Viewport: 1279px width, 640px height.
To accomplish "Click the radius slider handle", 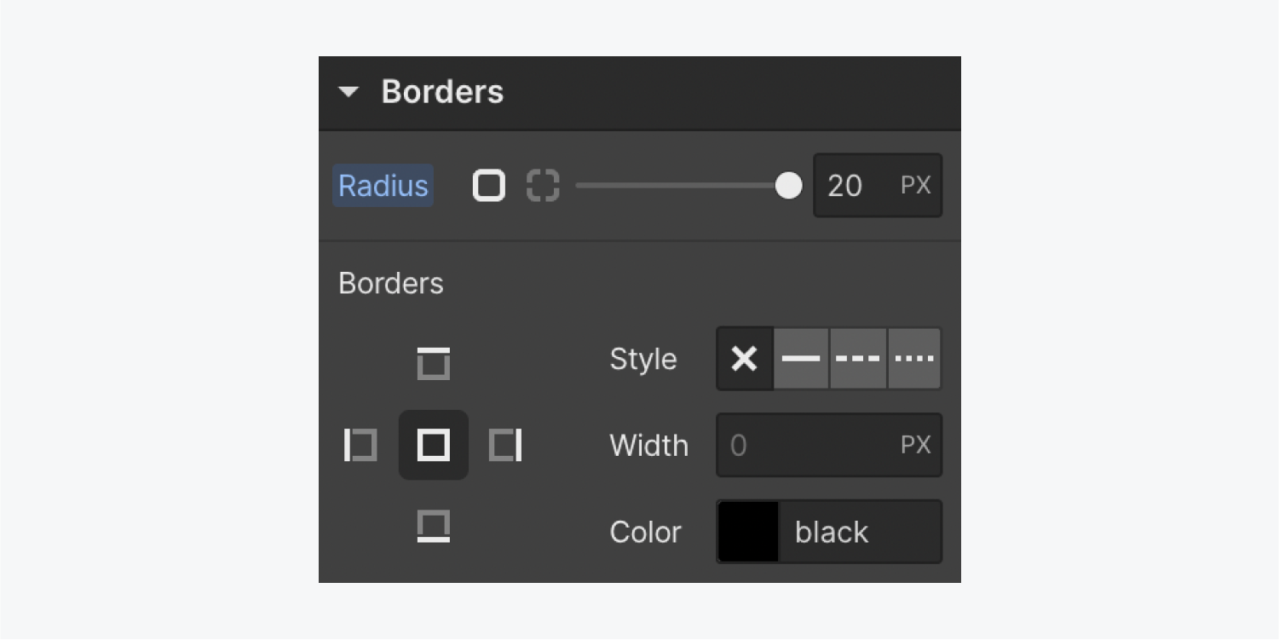I will (789, 186).
